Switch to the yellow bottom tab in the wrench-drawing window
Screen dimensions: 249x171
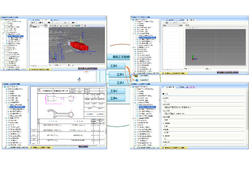pyautogui.click(x=41, y=148)
